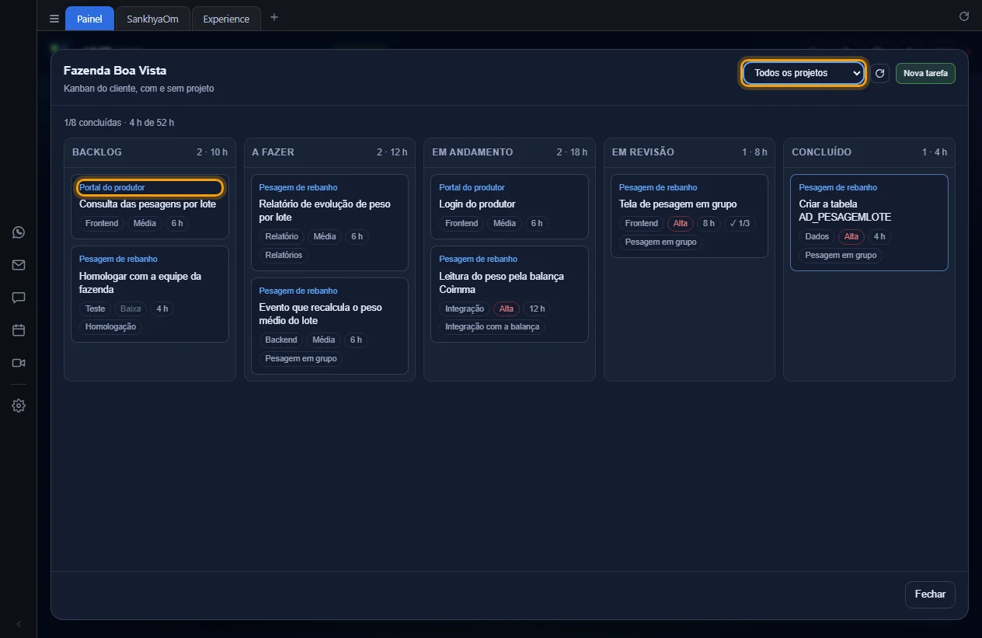Click the Nova tarefa button

pos(925,73)
